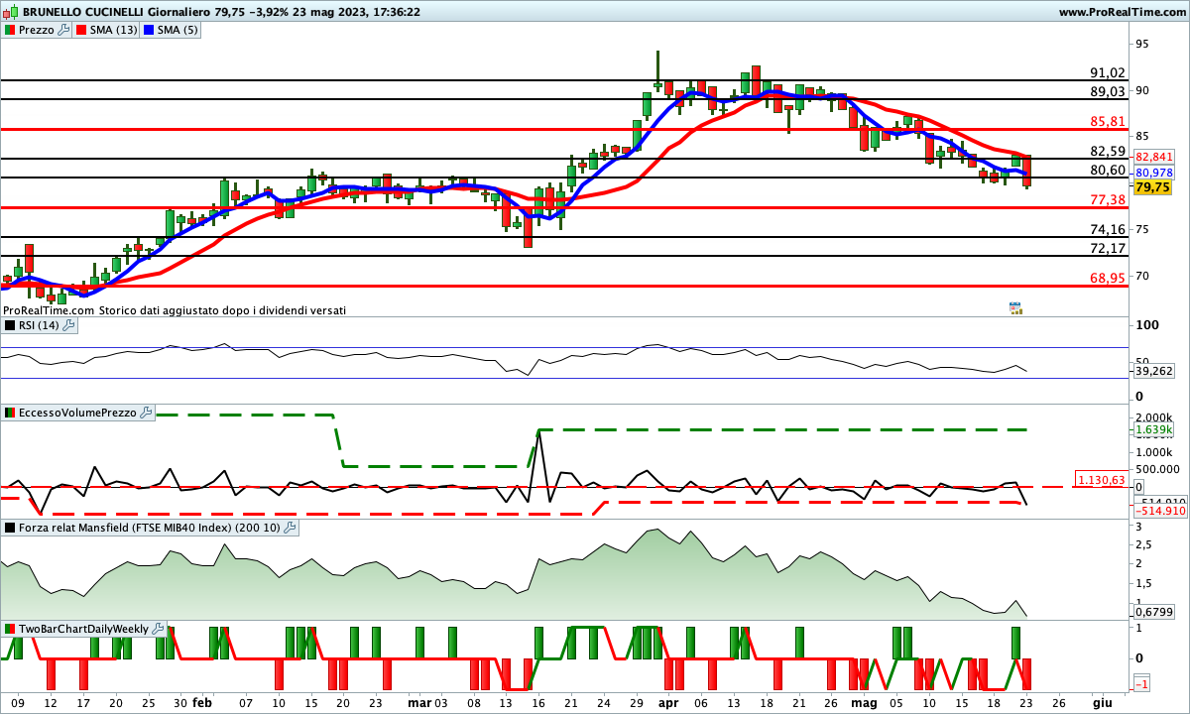Screen dimensions: 1190x714
Task: Click the 82,59 level label
Action: [1108, 151]
